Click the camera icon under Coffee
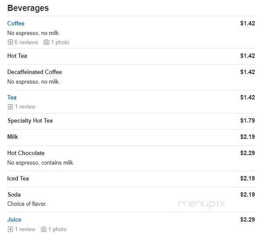Viewport: 280px width, 240px height. (46, 42)
